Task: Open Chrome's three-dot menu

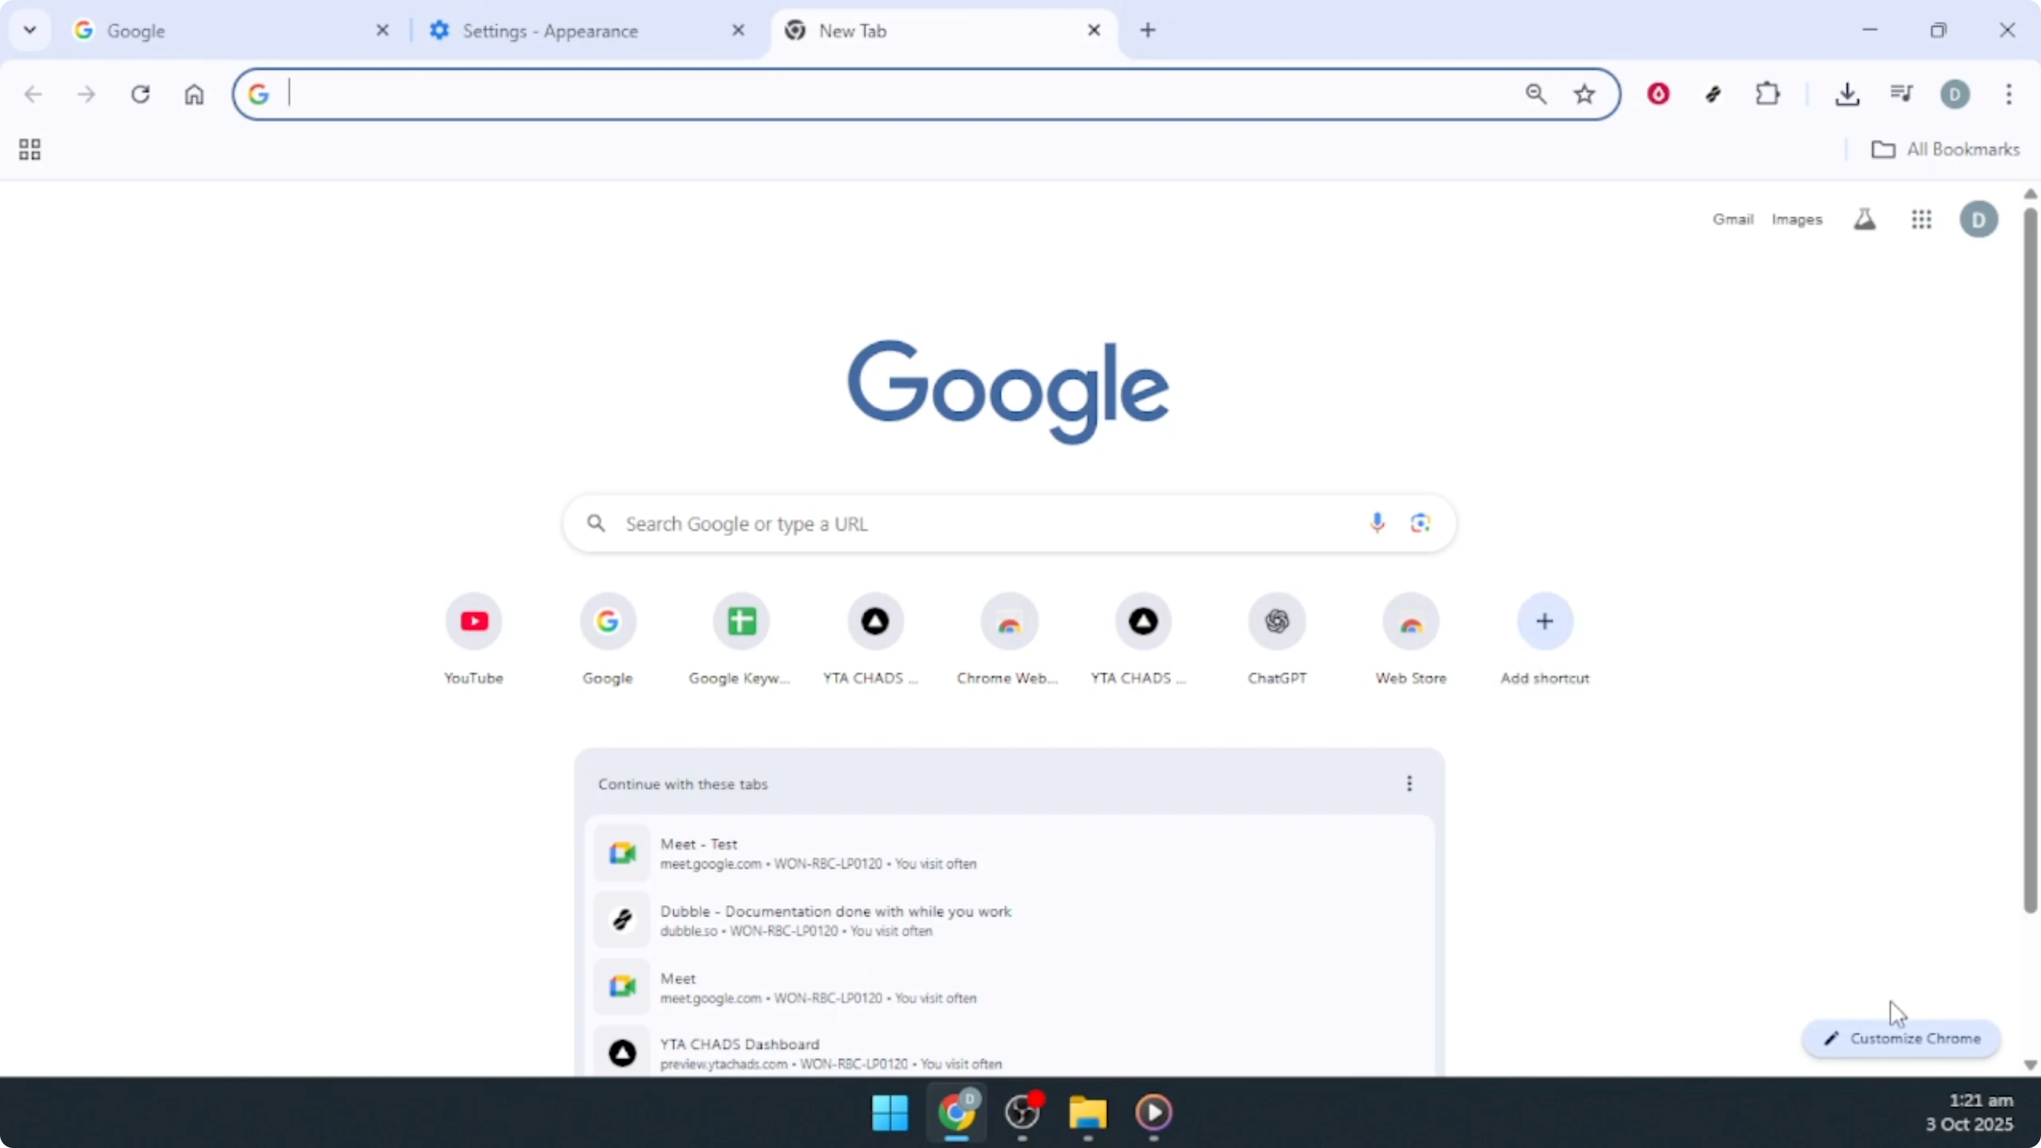Action: point(2009,94)
